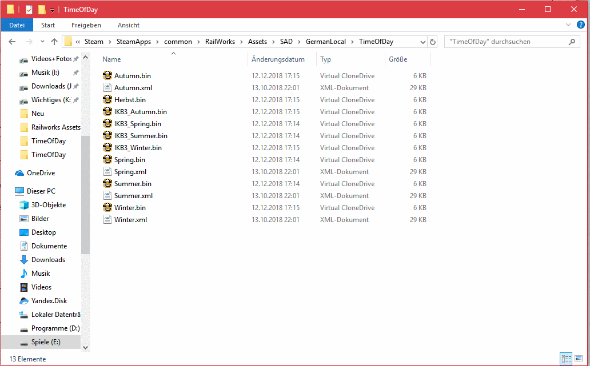Navigate to Assets in breadcrumb
The width and height of the screenshot is (590, 366).
point(257,42)
